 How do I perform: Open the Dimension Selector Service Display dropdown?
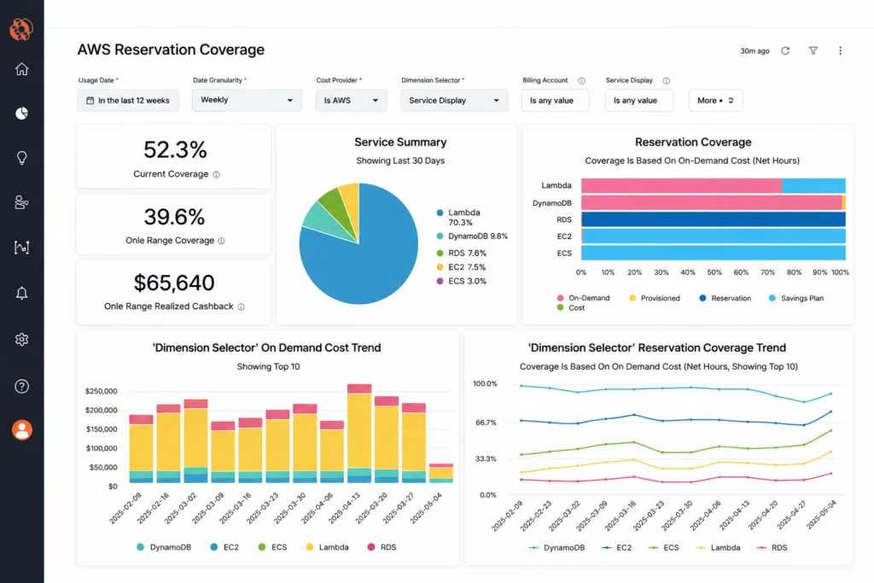[454, 101]
